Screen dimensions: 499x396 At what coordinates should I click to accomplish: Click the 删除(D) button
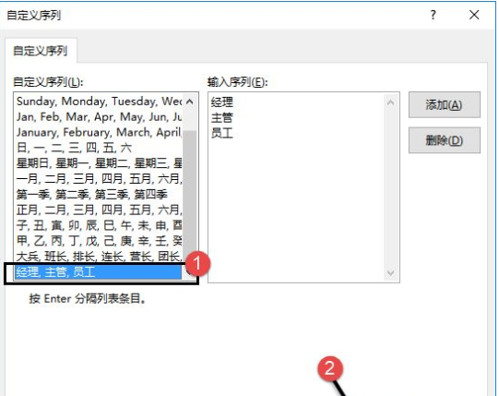pyautogui.click(x=445, y=140)
